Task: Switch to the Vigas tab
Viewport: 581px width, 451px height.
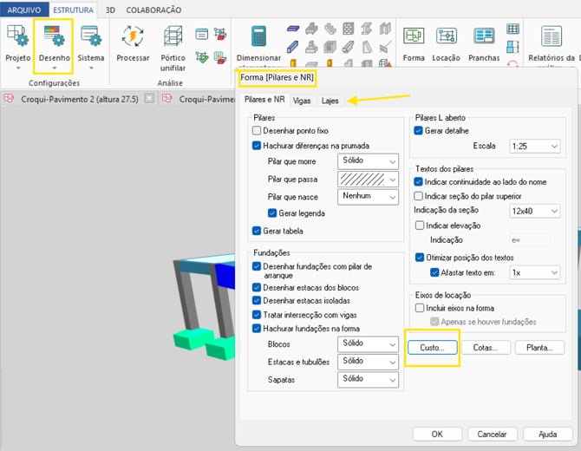Action: click(x=302, y=101)
